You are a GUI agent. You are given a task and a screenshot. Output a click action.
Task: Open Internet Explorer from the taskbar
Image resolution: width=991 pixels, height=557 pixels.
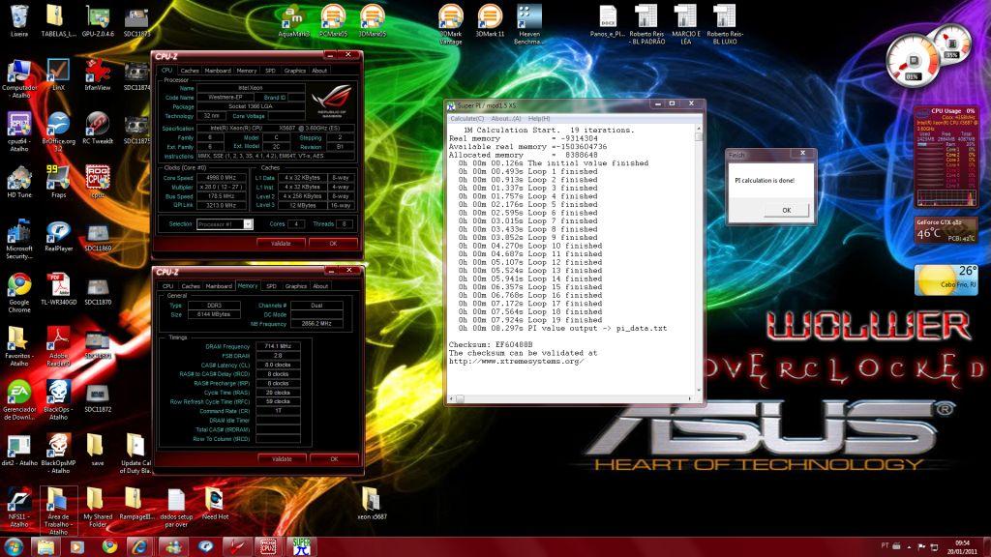(x=139, y=546)
